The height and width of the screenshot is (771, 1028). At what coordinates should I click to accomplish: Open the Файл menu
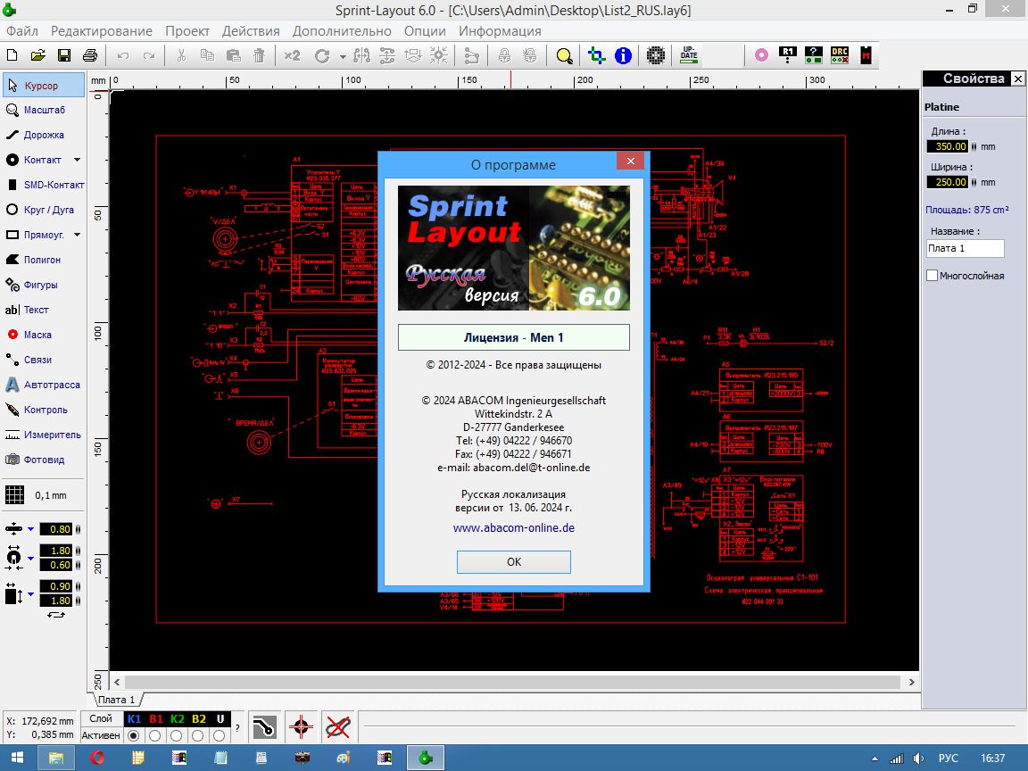coord(21,31)
